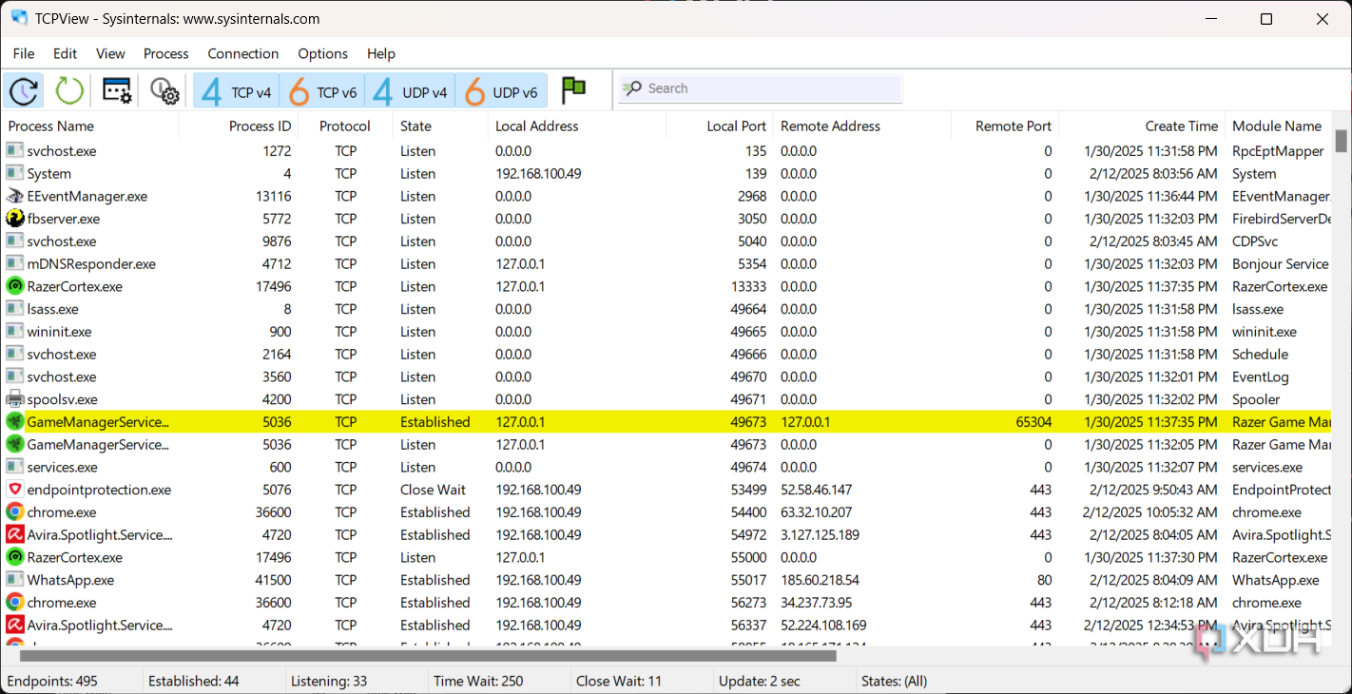Screen dimensions: 1352x694
Task: Open the clock-with-gear refresh settings icon
Action: pos(164,90)
